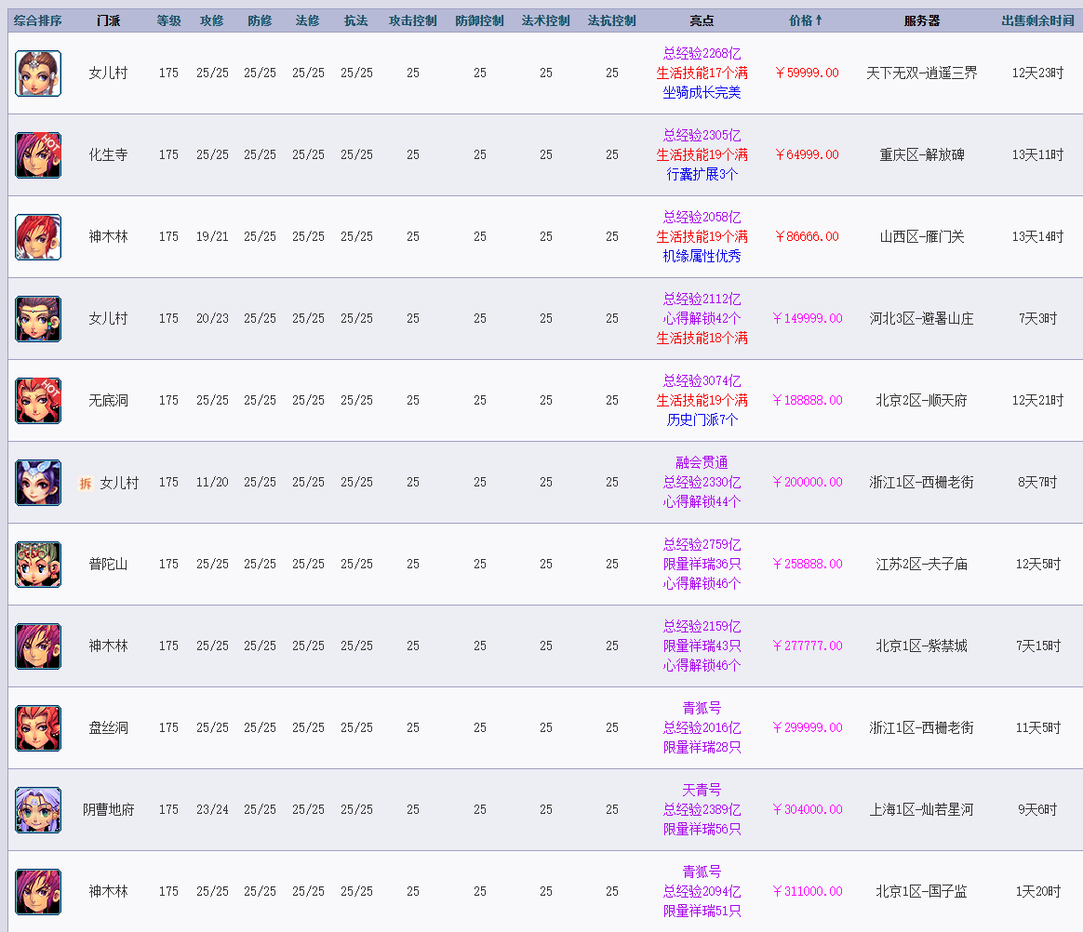Click the 服务器 column header
Viewport: 1083px width, 932px height.
pos(921,20)
